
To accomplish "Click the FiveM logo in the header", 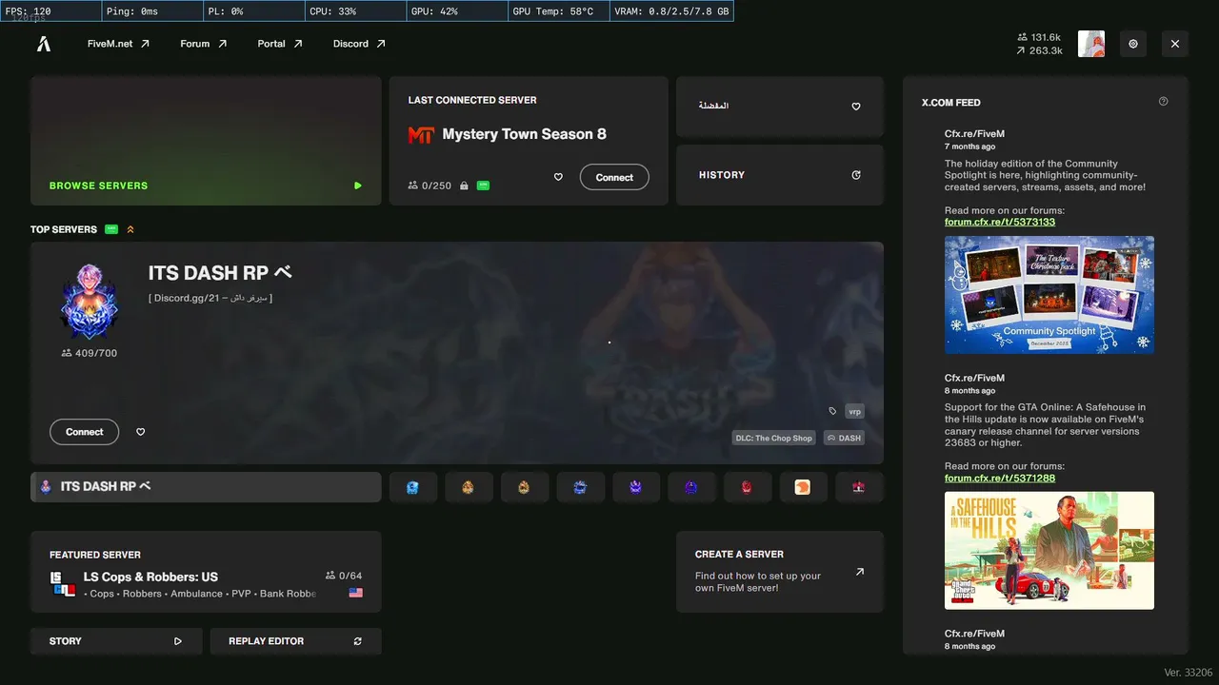I will pyautogui.click(x=44, y=44).
